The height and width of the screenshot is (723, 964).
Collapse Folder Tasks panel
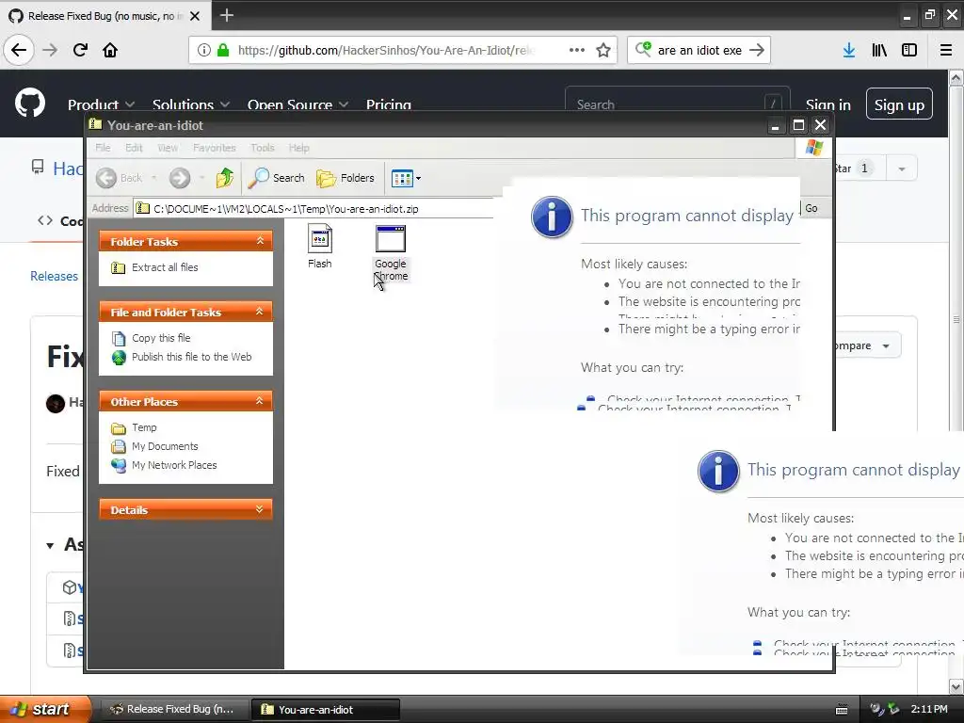[260, 241]
